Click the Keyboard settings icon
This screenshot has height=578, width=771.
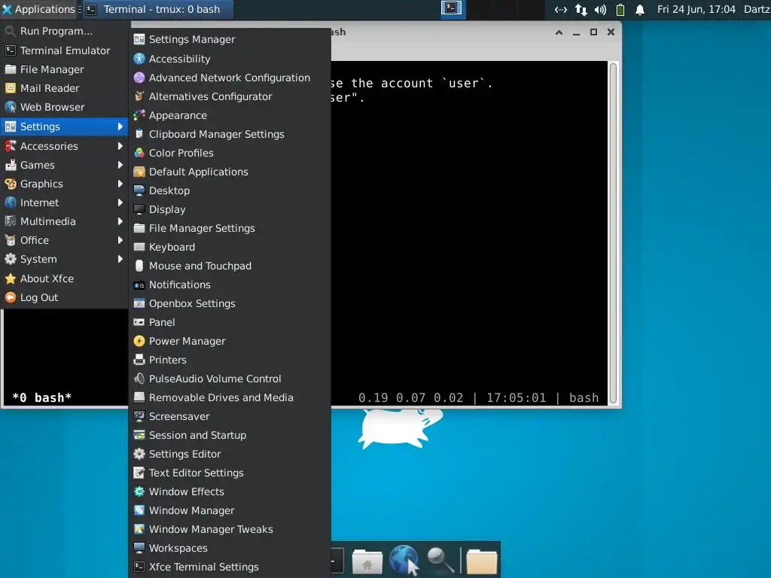coord(139,247)
